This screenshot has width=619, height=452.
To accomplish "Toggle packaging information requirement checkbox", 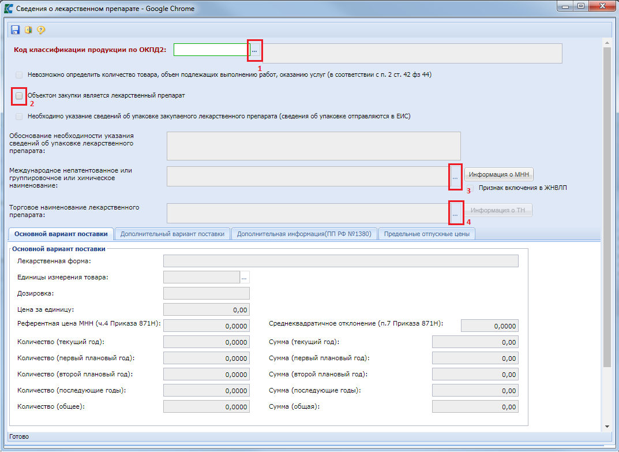I will [x=20, y=117].
